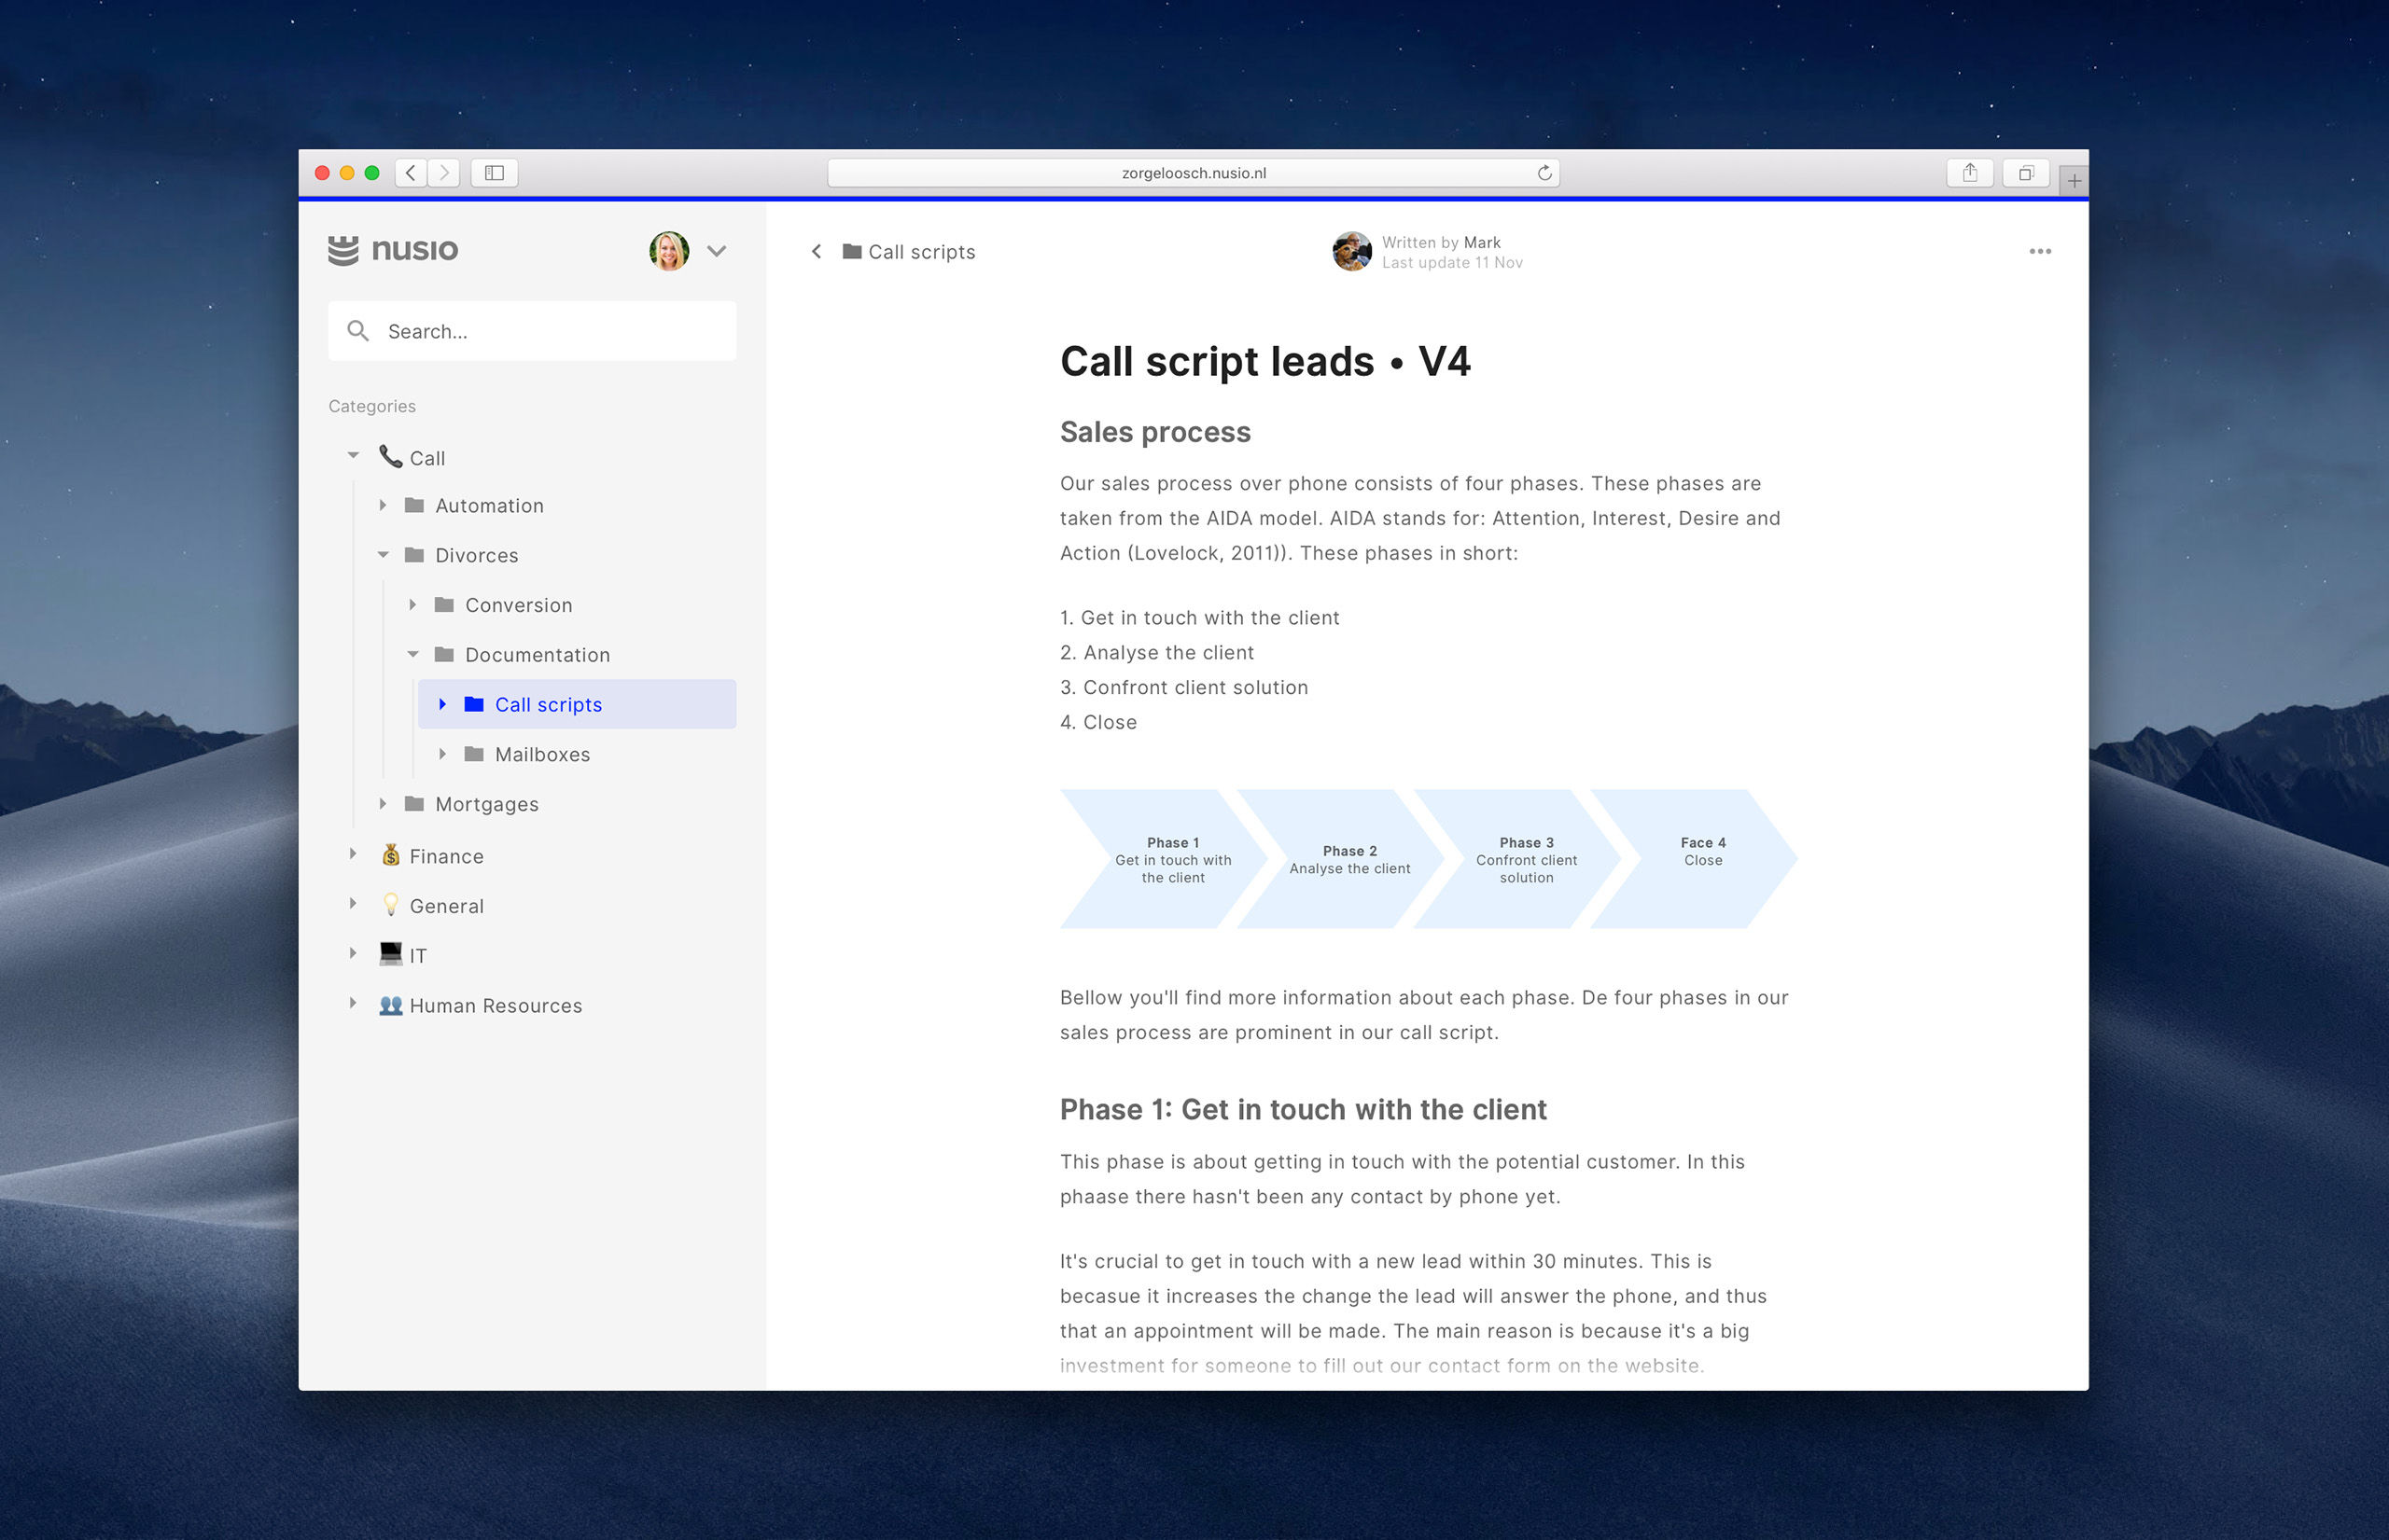The width and height of the screenshot is (2389, 1540).
Task: Click the Documentation folder icon
Action: [x=444, y=655]
